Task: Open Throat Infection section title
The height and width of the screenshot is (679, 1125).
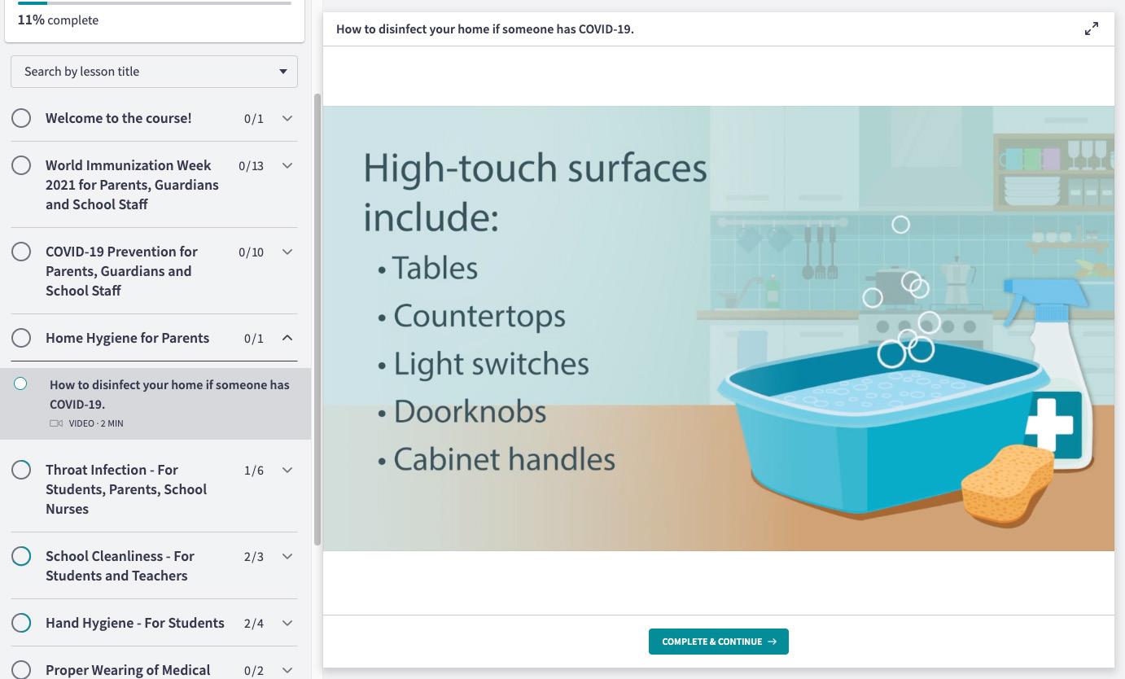Action: 126,489
